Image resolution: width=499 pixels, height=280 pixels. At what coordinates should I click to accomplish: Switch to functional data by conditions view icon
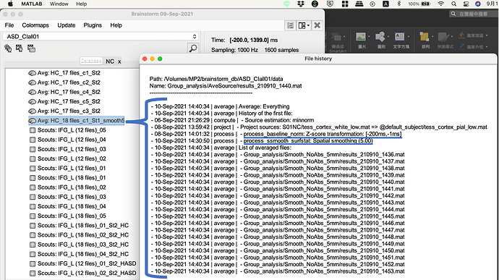click(31, 48)
